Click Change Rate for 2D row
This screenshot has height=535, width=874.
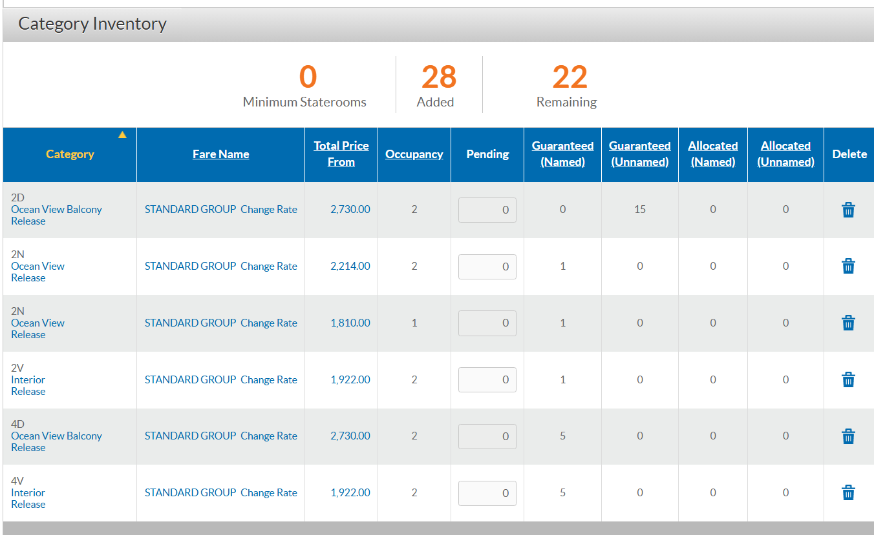click(x=269, y=209)
